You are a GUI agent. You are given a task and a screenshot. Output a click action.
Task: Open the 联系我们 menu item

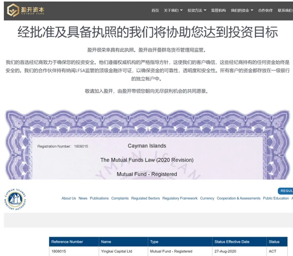click(x=285, y=10)
